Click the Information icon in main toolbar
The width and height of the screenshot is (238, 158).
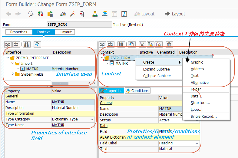tap(124, 14)
